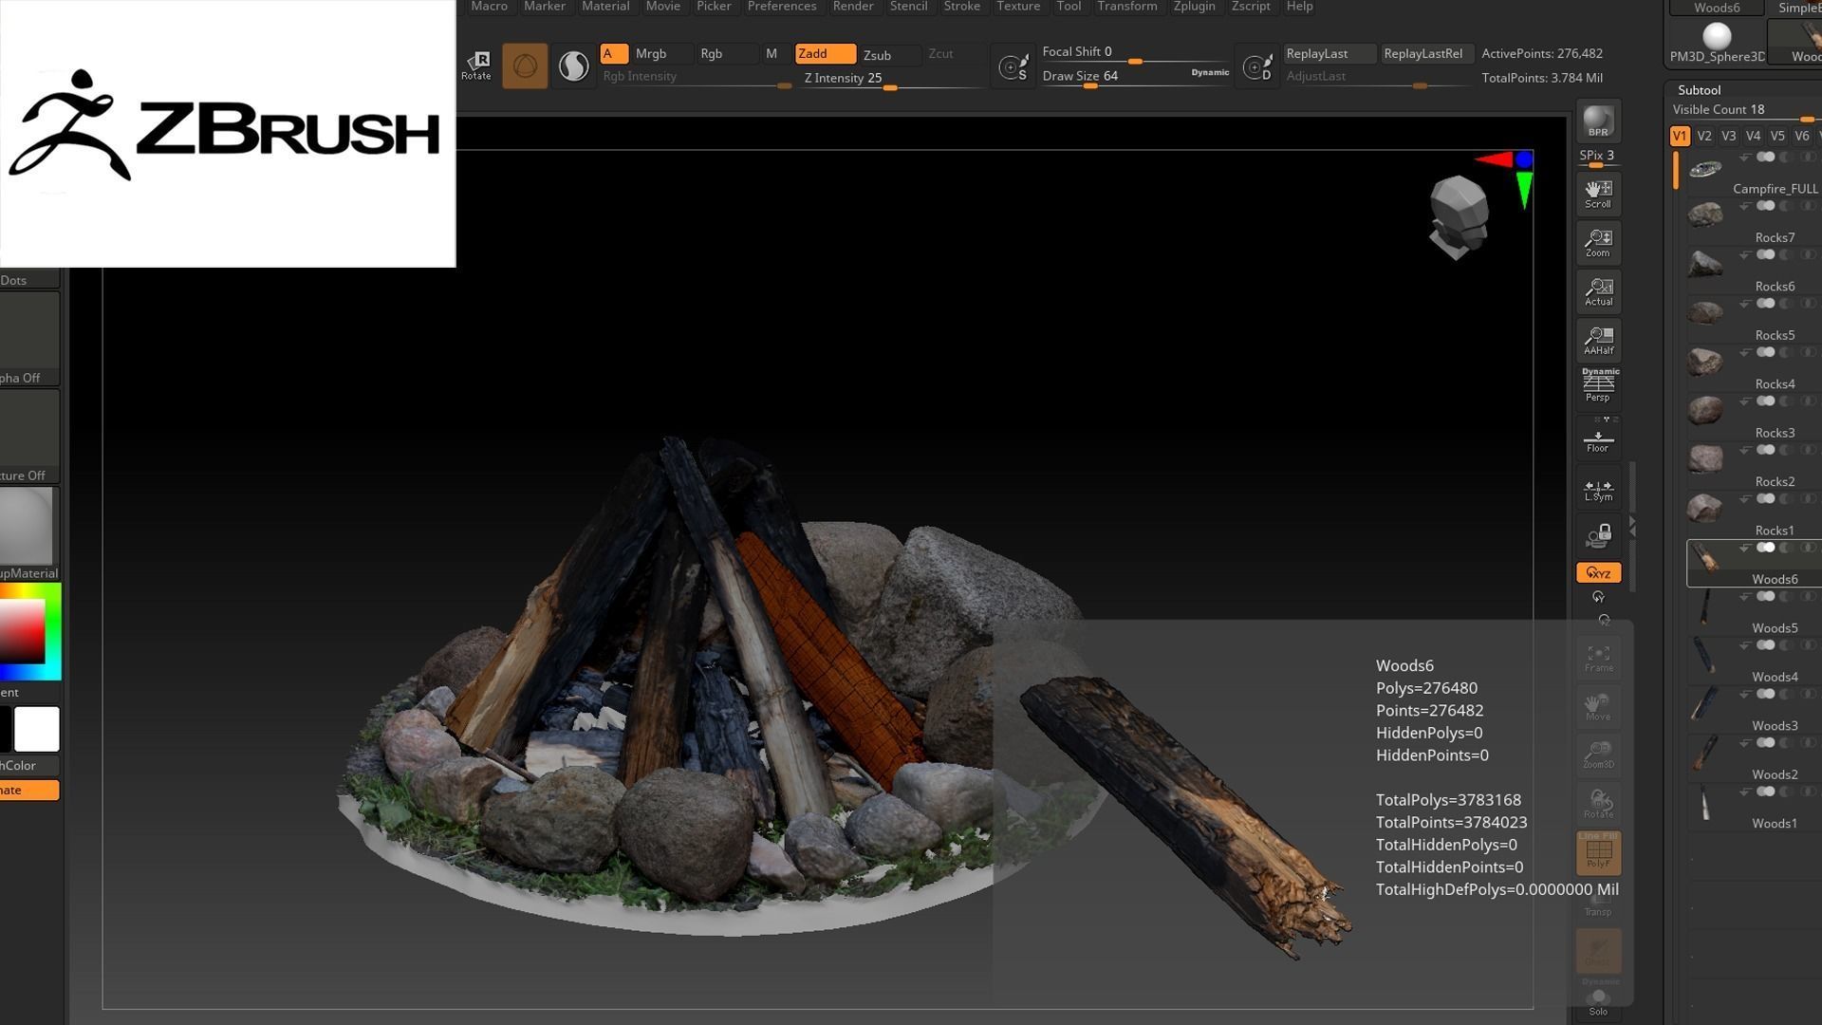Select the Draw mode orange circle icon
Screen dimensions: 1822x1025
pos(525,65)
